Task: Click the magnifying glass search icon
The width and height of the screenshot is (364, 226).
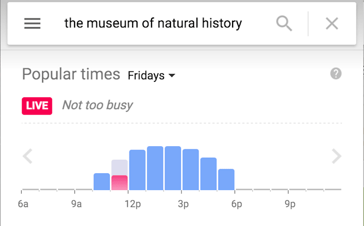Action: coord(284,23)
